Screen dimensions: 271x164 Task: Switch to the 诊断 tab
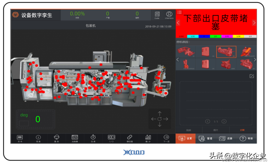[242, 130]
